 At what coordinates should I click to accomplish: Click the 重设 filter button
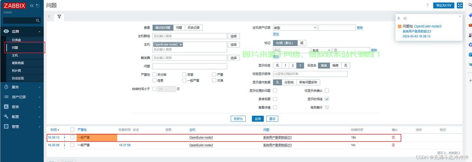click(272, 119)
